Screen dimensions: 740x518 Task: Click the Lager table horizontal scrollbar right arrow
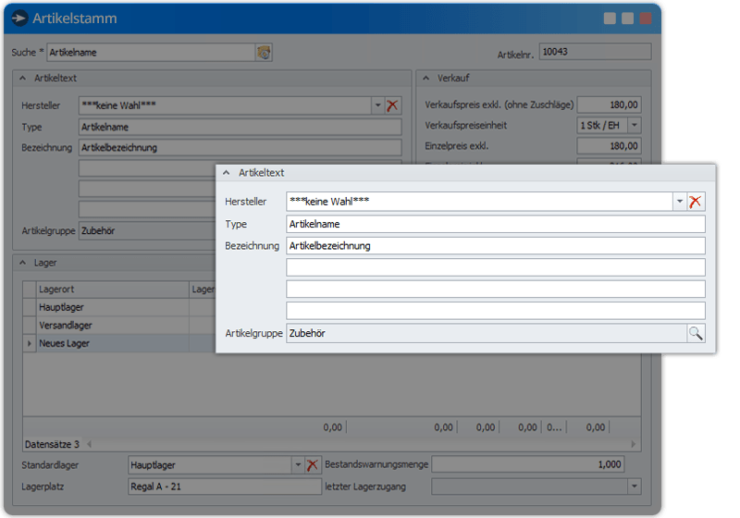pos(634,444)
